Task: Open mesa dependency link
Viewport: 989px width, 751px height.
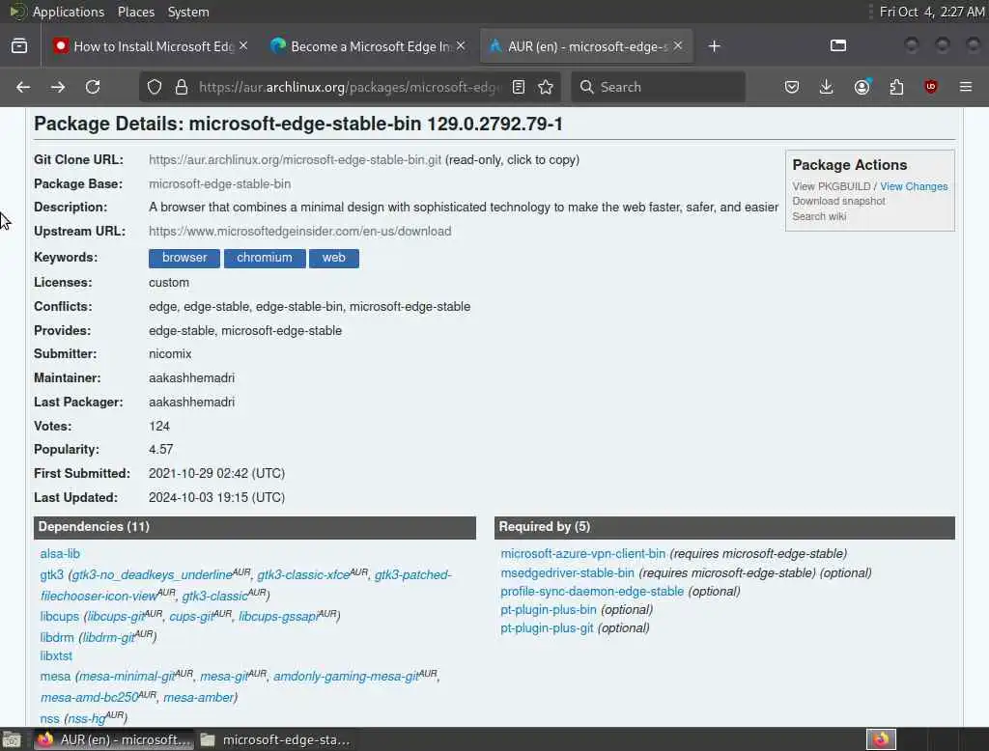Action: (55, 677)
